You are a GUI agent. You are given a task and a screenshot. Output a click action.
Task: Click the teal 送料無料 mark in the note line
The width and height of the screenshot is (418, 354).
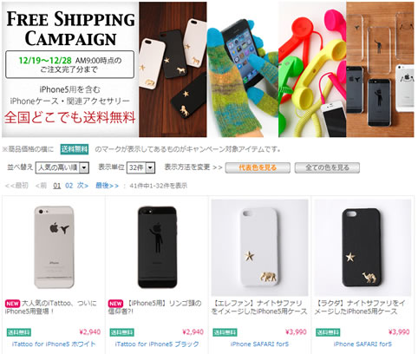pos(75,149)
